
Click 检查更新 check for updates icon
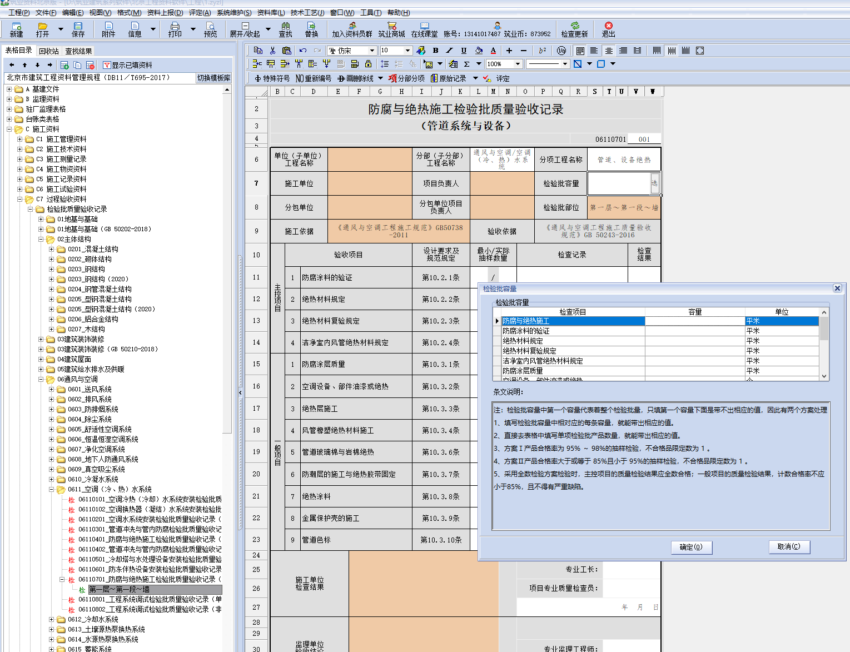click(x=575, y=29)
